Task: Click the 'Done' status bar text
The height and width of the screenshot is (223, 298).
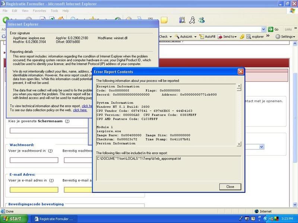Action: [x=10, y=211]
